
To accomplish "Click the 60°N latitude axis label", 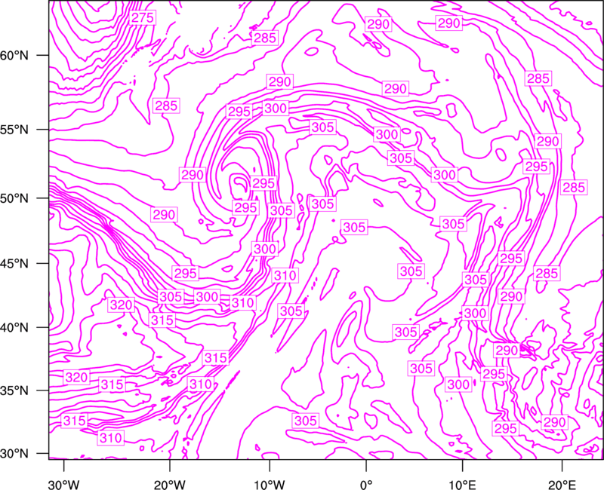I will tap(14, 56).
